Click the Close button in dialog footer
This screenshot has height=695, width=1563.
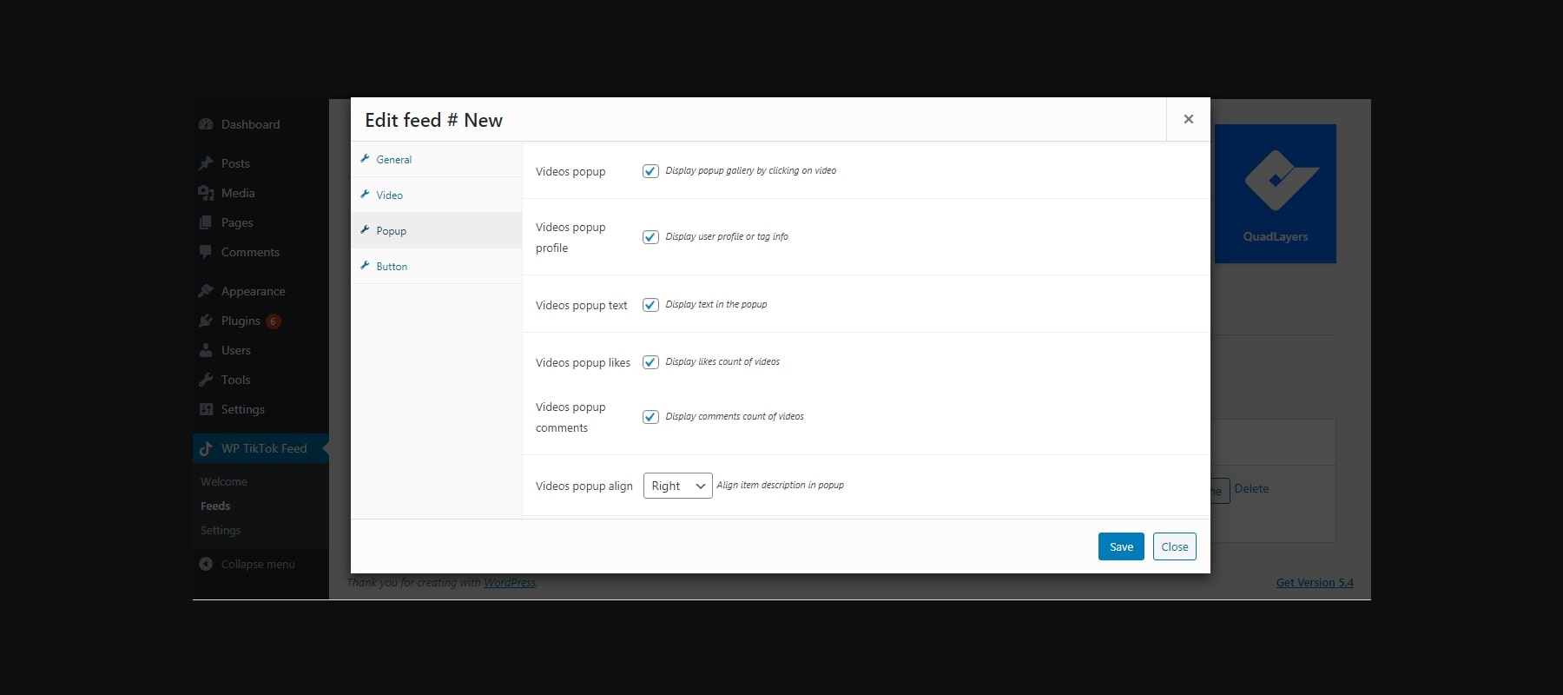1174,546
